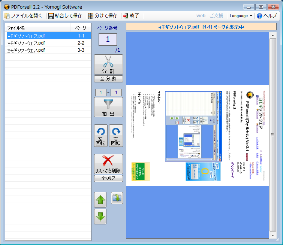Screen dimensions: 283x245
Task: Open the web link in toolbar
Action: click(201, 16)
